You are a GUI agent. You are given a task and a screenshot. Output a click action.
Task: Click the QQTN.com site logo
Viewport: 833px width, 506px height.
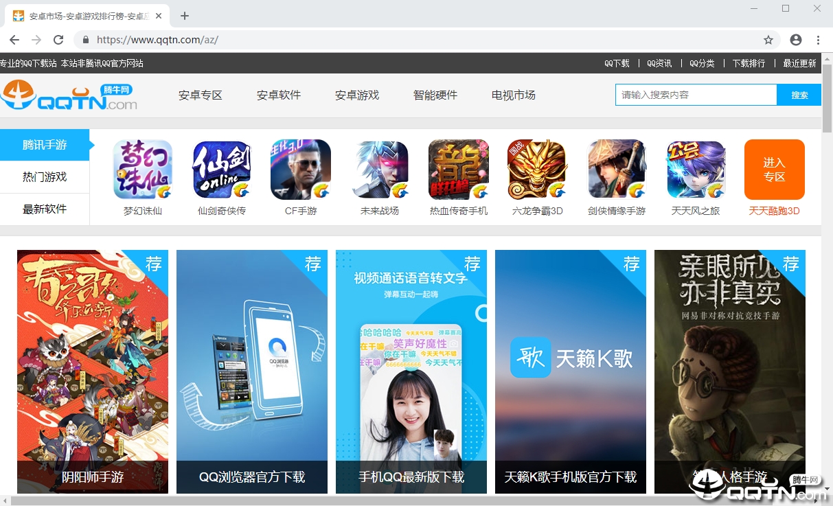click(69, 95)
